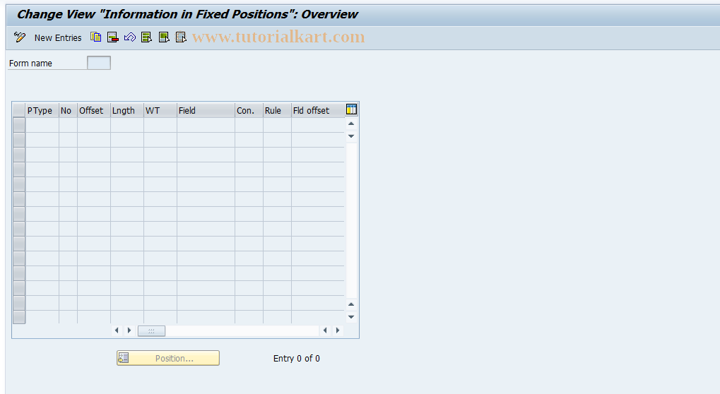Screen dimensions: 720x394
Task: Click the Fld offset column header
Action: [318, 111]
